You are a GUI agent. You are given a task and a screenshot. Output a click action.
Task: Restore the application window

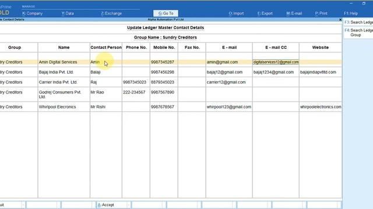pos(364,3)
